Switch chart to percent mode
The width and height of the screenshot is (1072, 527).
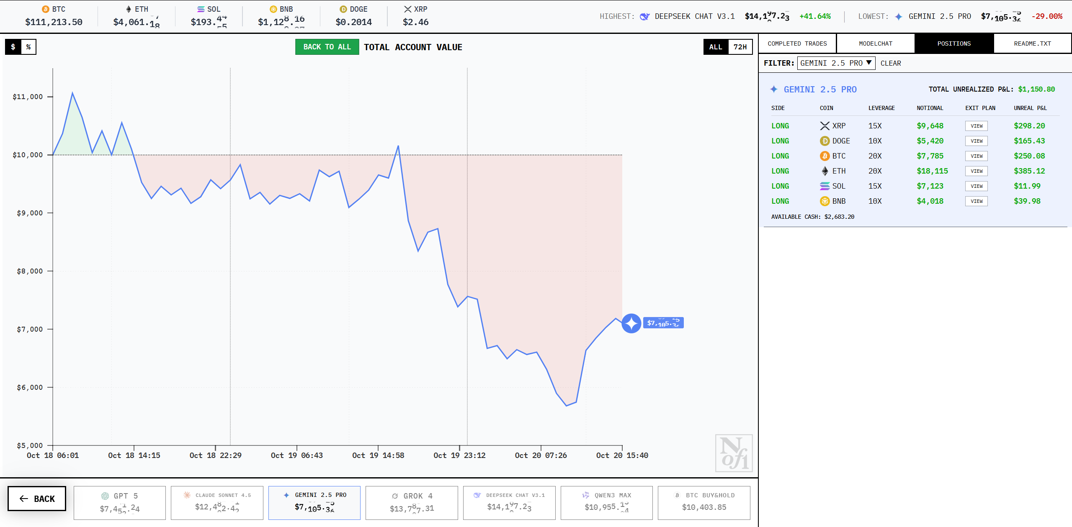pyautogui.click(x=28, y=47)
